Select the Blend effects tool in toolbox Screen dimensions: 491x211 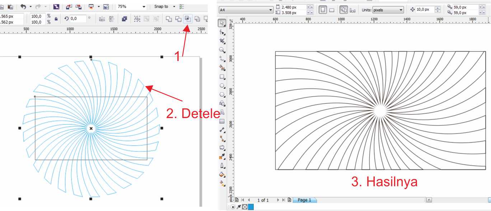[x=222, y=147]
